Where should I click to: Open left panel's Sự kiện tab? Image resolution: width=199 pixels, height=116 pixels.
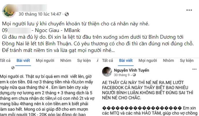(x=84, y=61)
